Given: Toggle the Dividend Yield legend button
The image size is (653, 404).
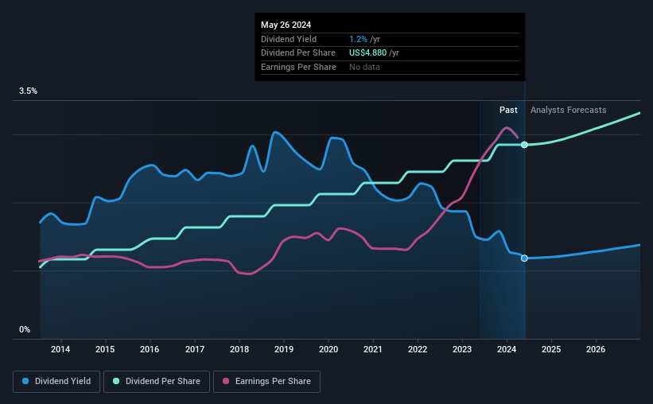Looking at the screenshot, I should (x=56, y=382).
